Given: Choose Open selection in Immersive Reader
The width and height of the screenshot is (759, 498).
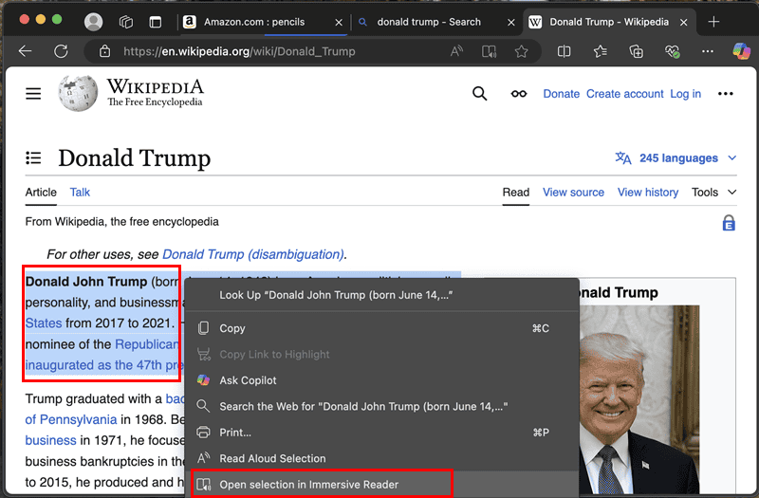Looking at the screenshot, I should (308, 485).
